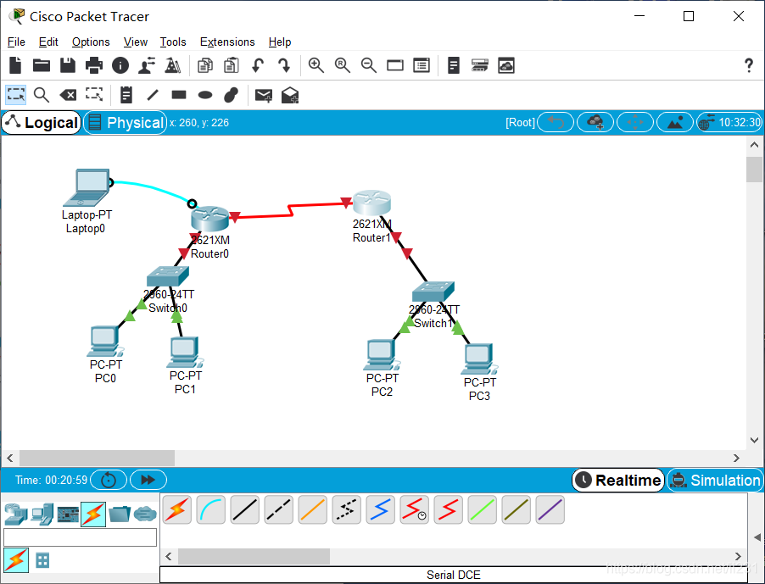Set tiled background mountain icon
The width and height of the screenshot is (765, 584).
point(675,122)
